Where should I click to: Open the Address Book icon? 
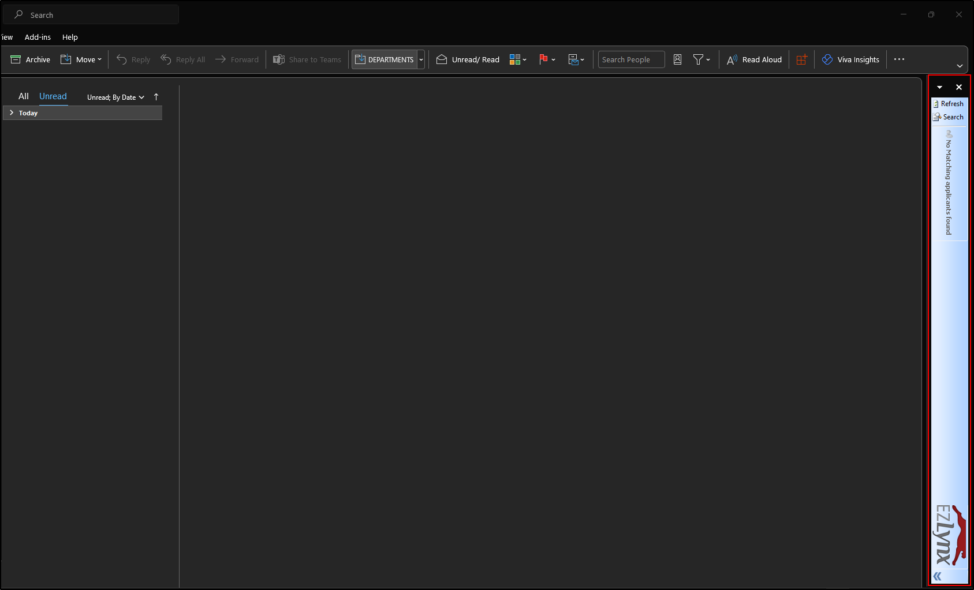point(678,59)
